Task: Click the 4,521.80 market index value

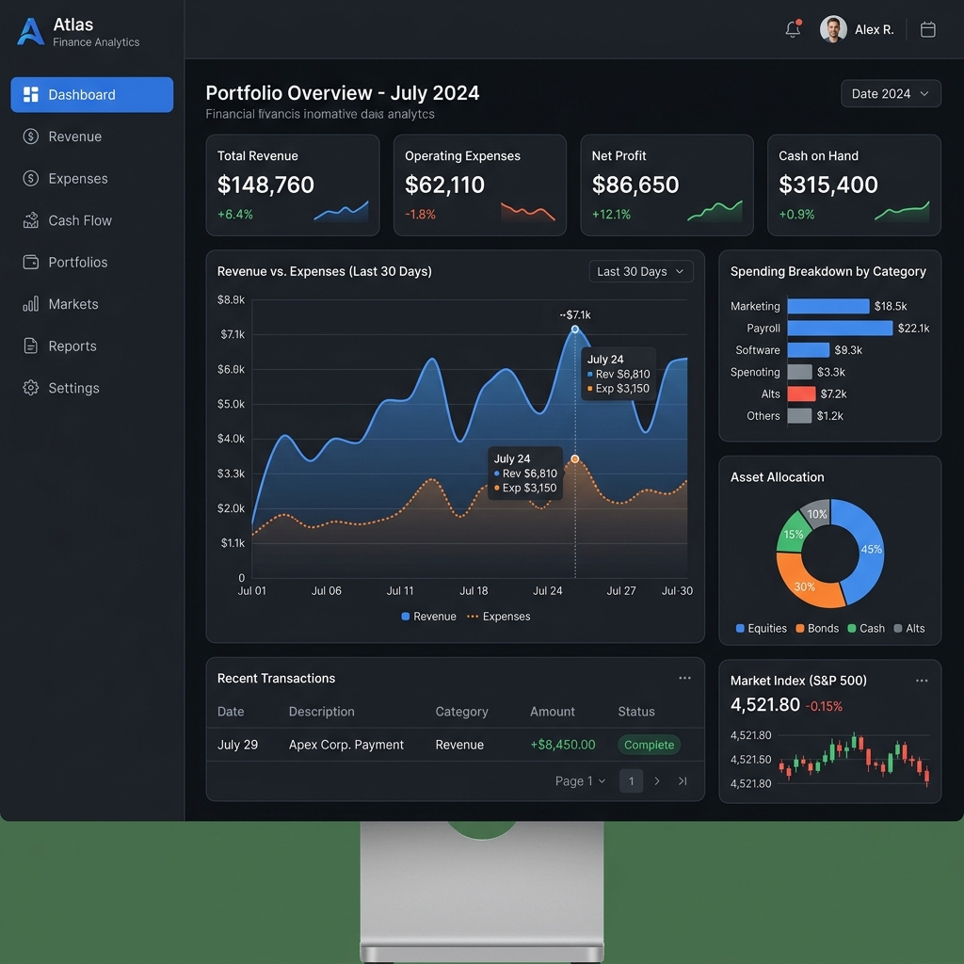Action: point(764,704)
